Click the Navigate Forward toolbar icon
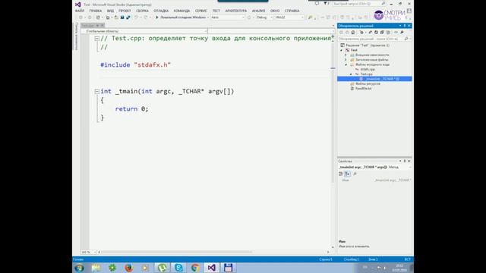The width and height of the screenshot is (486, 273). pyautogui.click(x=90, y=17)
